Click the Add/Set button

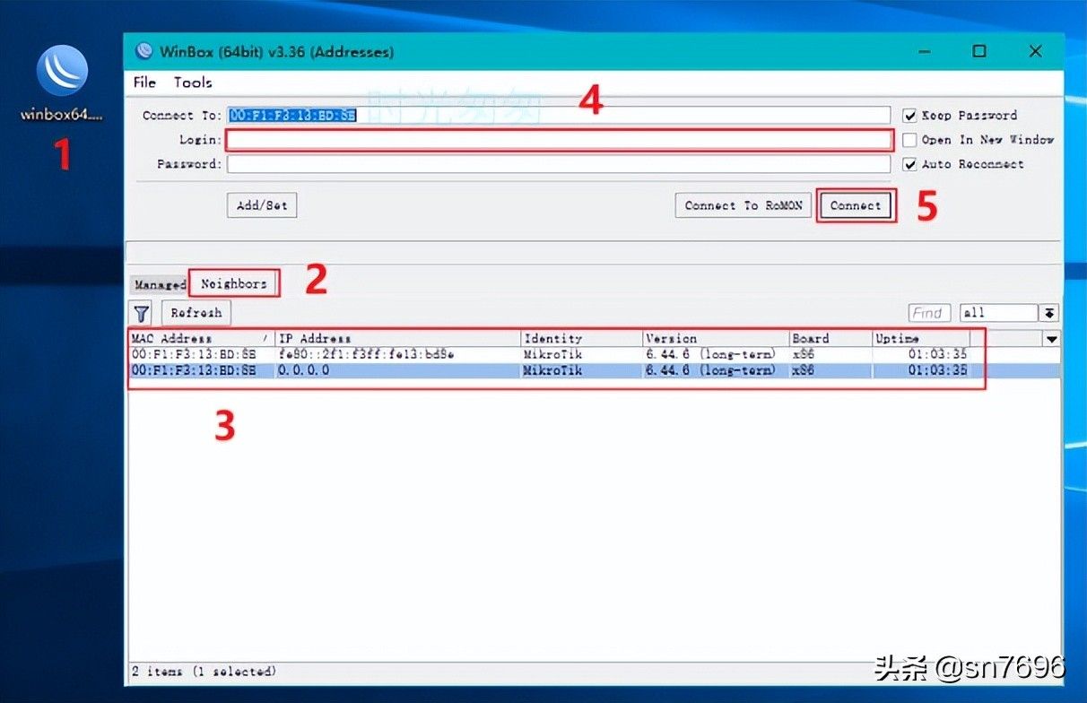click(262, 205)
